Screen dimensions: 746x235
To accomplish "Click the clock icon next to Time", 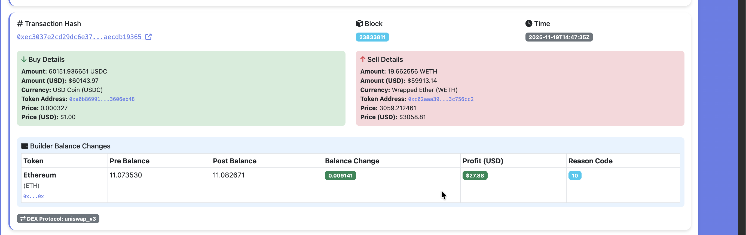I will [x=528, y=23].
